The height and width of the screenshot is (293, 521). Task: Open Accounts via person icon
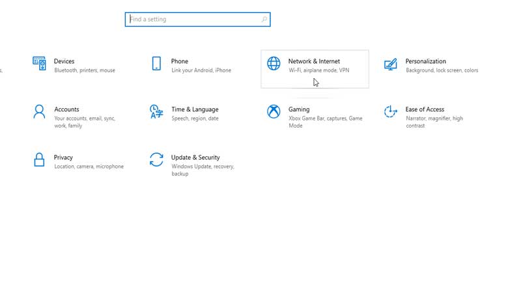point(39,111)
